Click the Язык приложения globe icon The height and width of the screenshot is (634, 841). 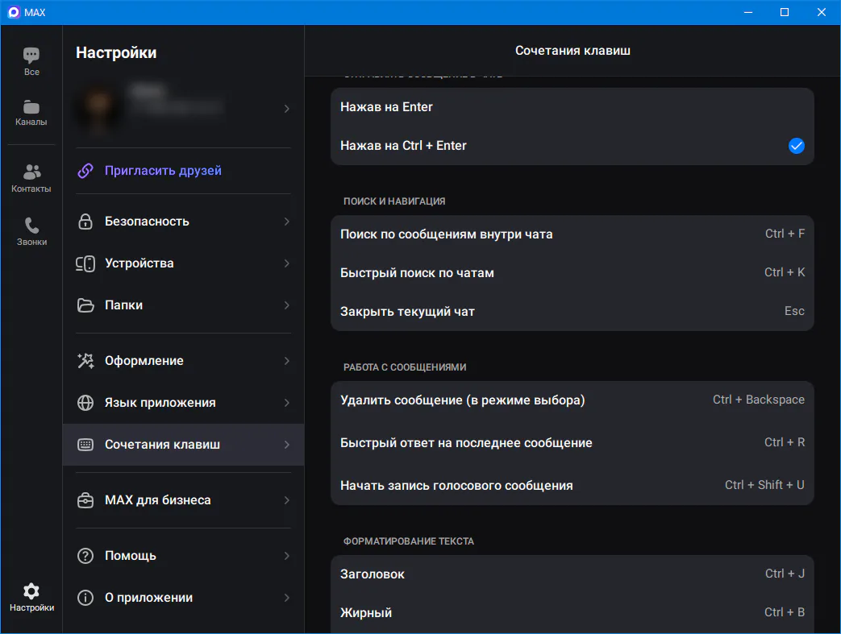coord(85,403)
